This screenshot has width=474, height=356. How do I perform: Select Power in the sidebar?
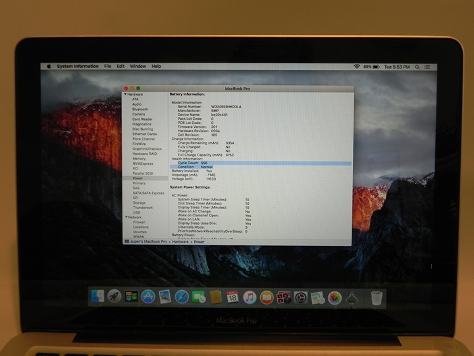(x=145, y=178)
